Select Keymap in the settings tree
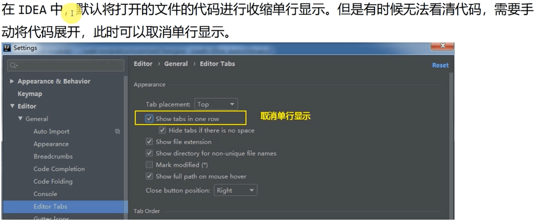This screenshot has width=535, height=224. pyautogui.click(x=30, y=94)
